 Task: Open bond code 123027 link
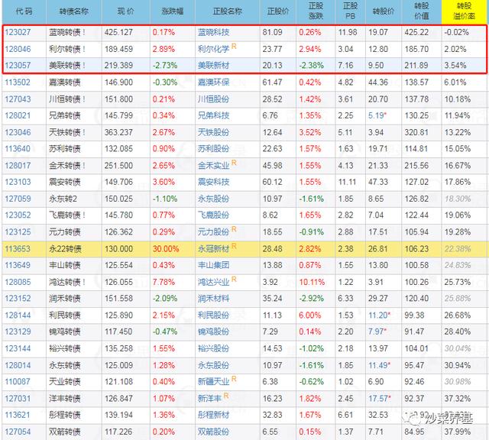18,32
